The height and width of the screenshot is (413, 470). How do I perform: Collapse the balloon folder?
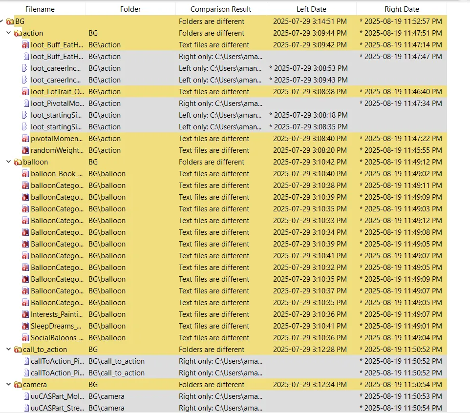coord(8,162)
